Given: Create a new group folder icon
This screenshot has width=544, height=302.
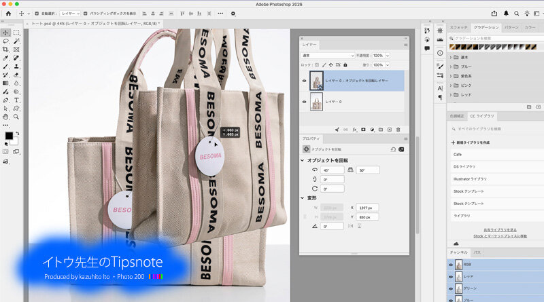Looking at the screenshot, I should 381,130.
